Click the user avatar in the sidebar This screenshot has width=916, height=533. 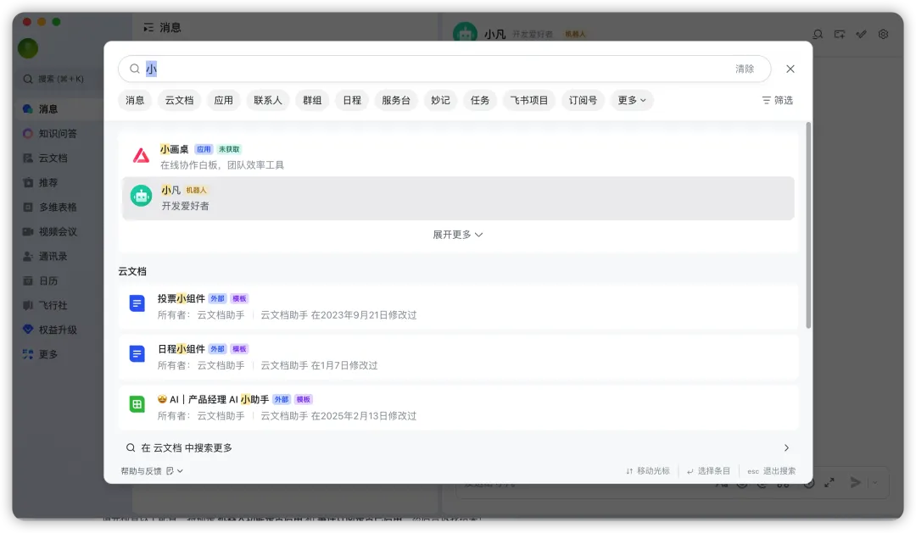pyautogui.click(x=27, y=47)
